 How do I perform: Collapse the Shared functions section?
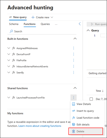(x=75, y=88)
